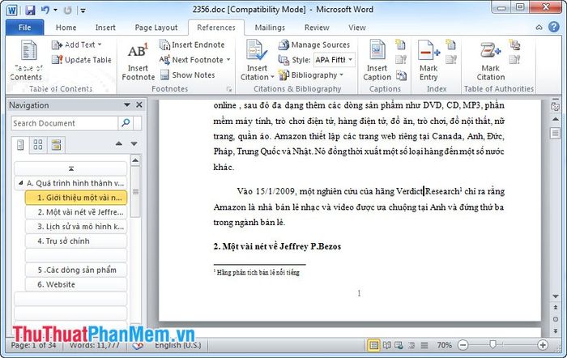Click the Zoom Out minus button
This screenshot has height=358, width=567.
(463, 345)
